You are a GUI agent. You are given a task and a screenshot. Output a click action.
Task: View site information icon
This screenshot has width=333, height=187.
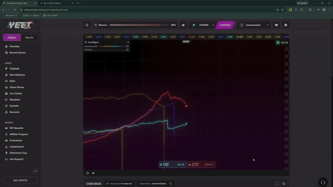click(x=21, y=10)
